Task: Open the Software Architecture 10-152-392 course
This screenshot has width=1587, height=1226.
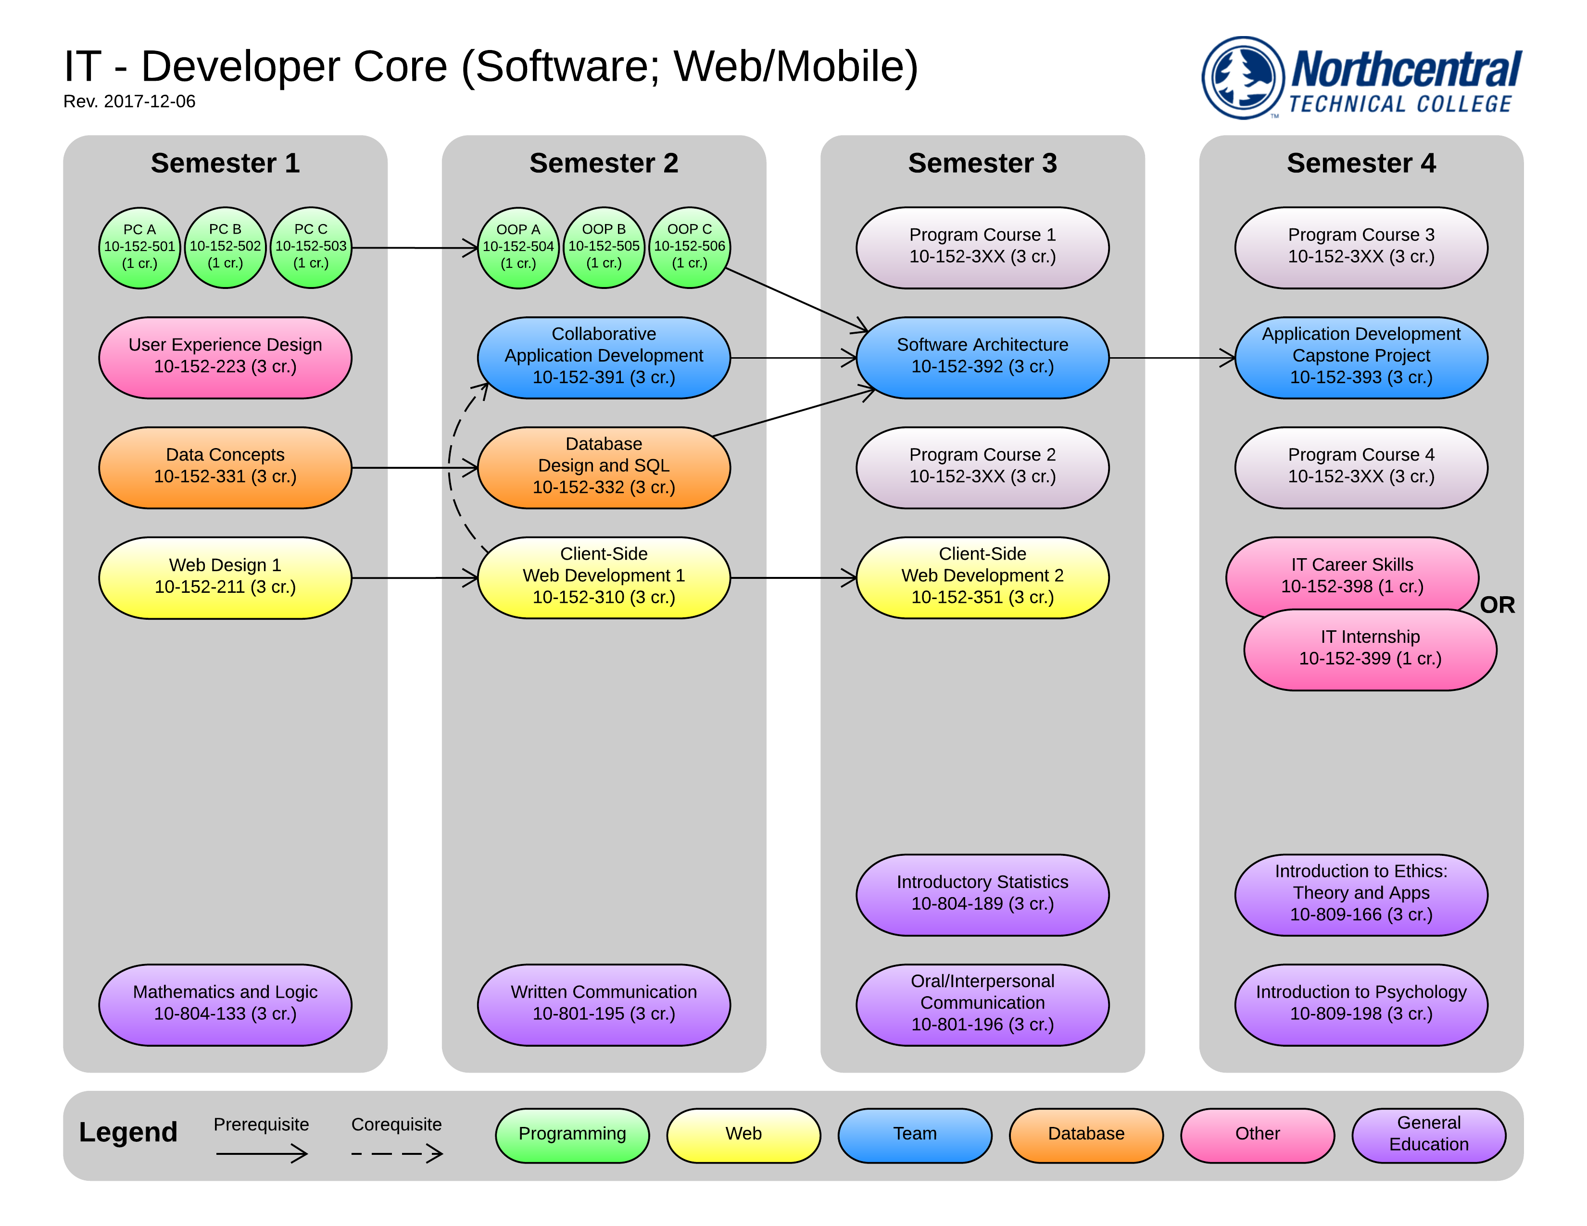Action: (982, 357)
